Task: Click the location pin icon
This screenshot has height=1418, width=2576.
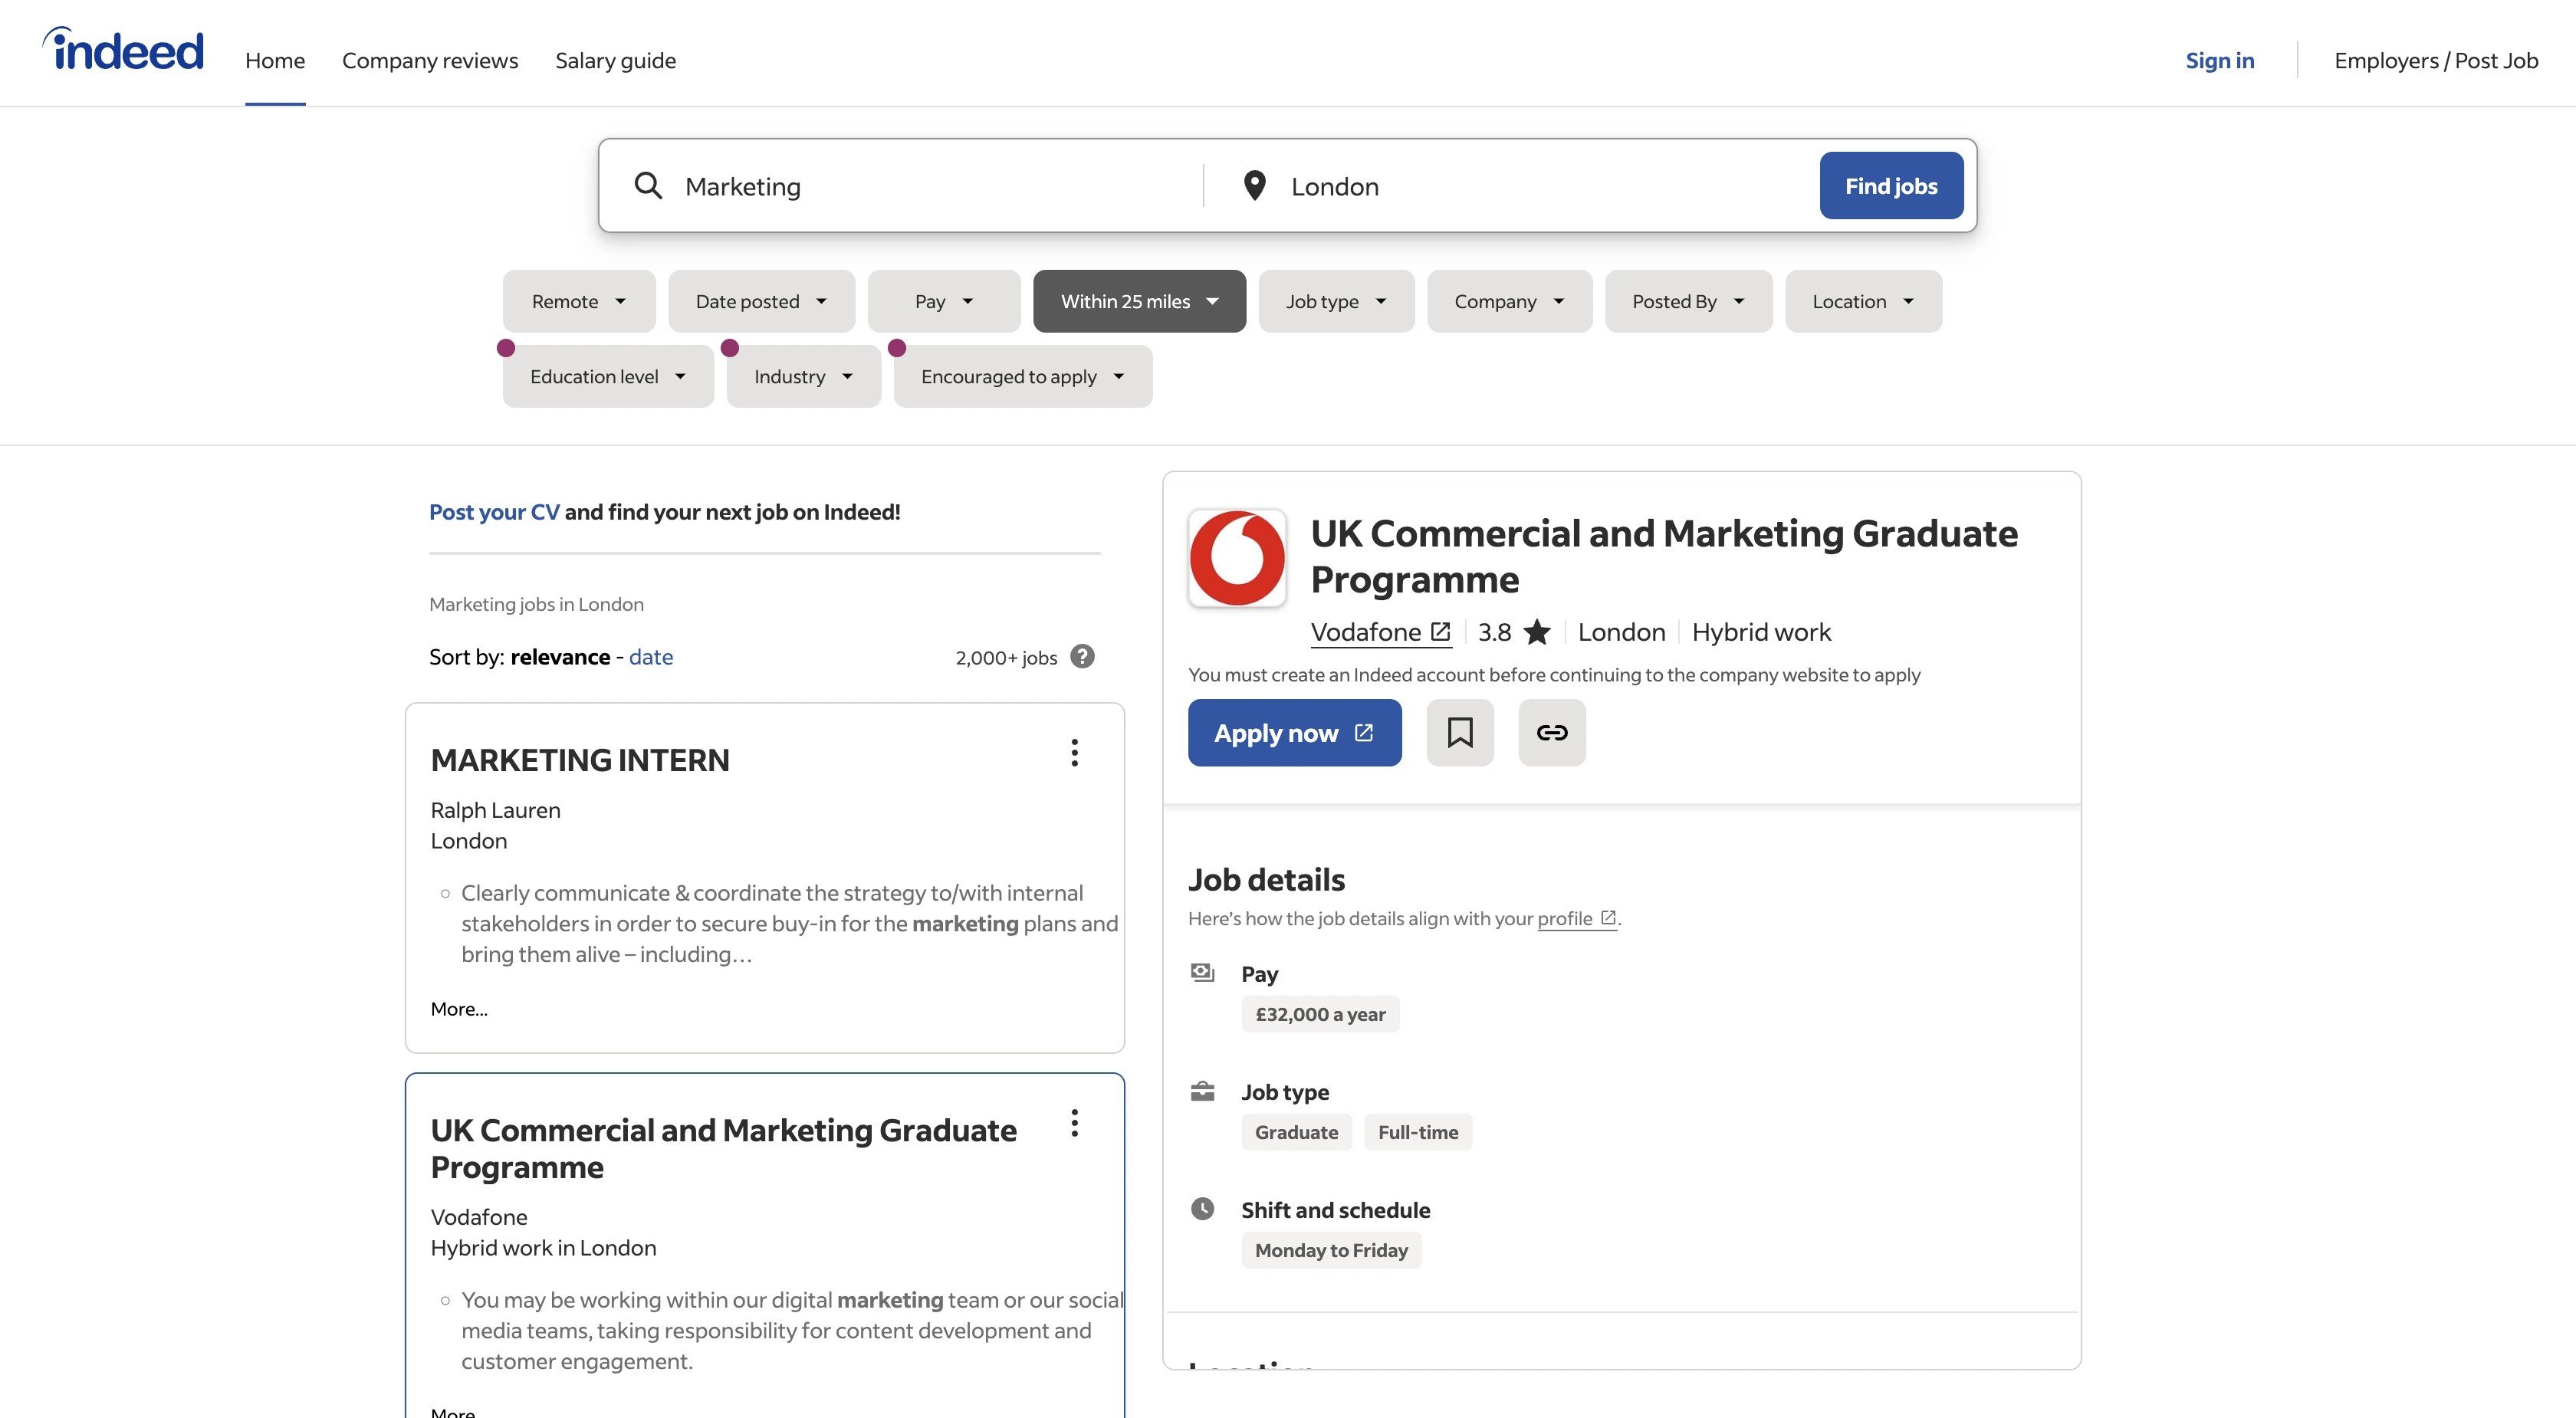Action: coord(1254,186)
